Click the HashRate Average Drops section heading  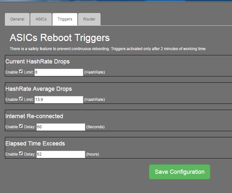click(x=38, y=89)
